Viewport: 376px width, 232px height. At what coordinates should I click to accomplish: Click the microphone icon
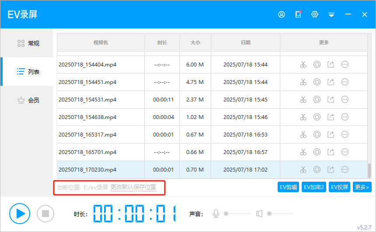(216, 214)
